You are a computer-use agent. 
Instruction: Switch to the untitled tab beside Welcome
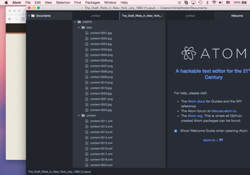190,16
